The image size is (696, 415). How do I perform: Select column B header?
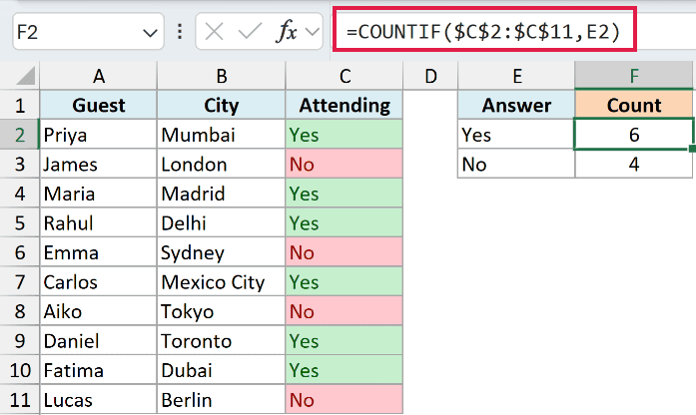(x=221, y=76)
